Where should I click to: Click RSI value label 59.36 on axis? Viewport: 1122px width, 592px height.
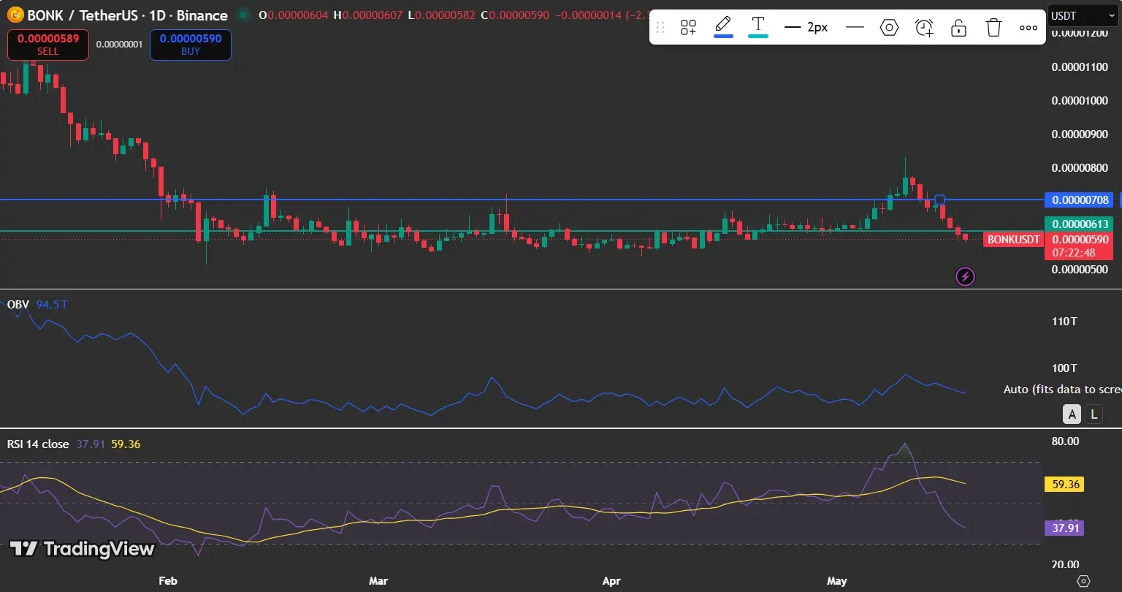(1064, 484)
